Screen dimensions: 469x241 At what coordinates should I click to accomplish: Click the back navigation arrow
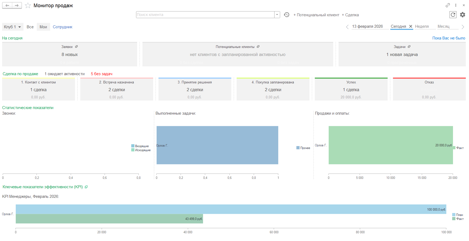pos(7,6)
